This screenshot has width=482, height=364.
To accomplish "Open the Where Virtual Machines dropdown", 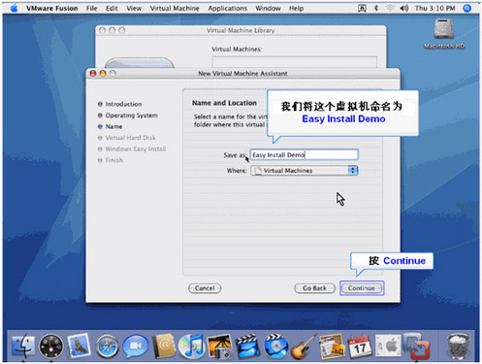I will click(x=305, y=171).
